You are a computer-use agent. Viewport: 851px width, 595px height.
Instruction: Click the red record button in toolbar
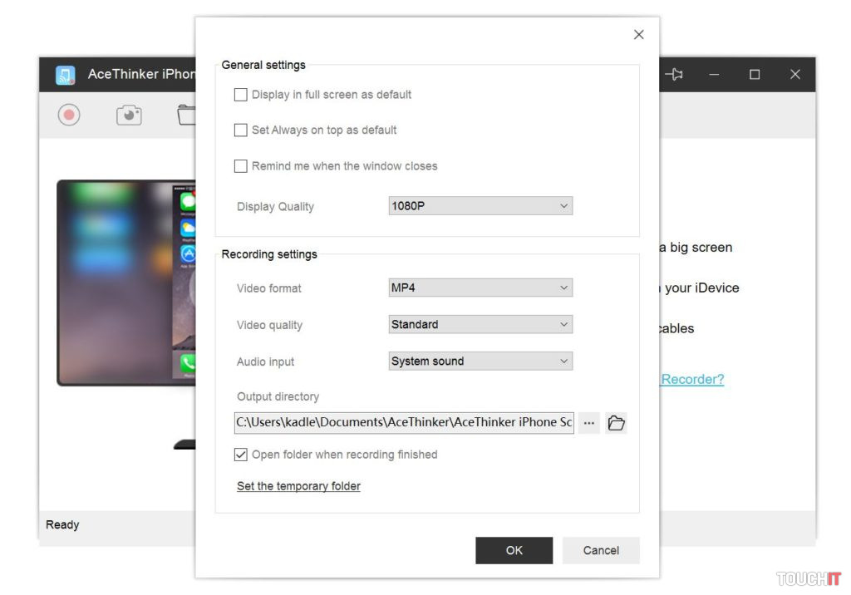pyautogui.click(x=69, y=115)
